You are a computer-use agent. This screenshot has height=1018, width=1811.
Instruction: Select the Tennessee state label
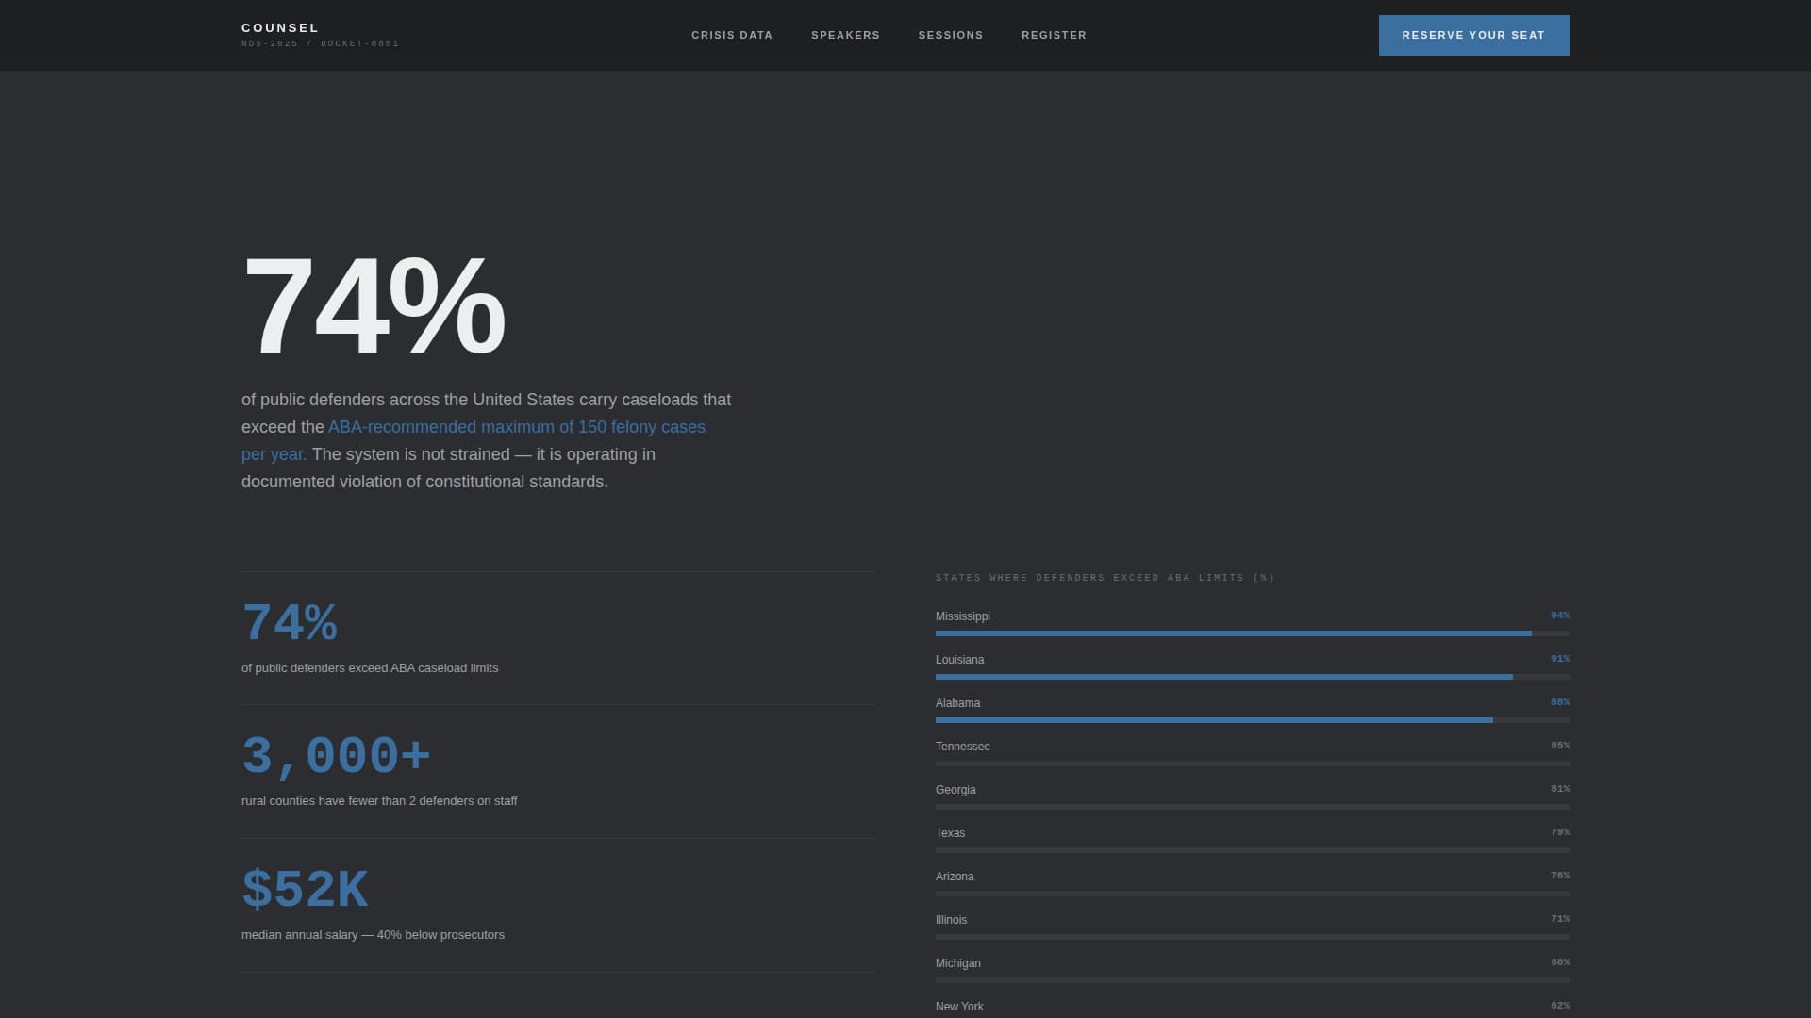coord(963,747)
